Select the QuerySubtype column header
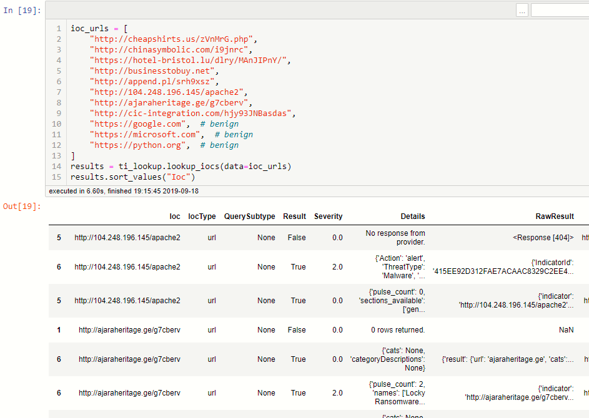The image size is (589, 418). tap(250, 216)
